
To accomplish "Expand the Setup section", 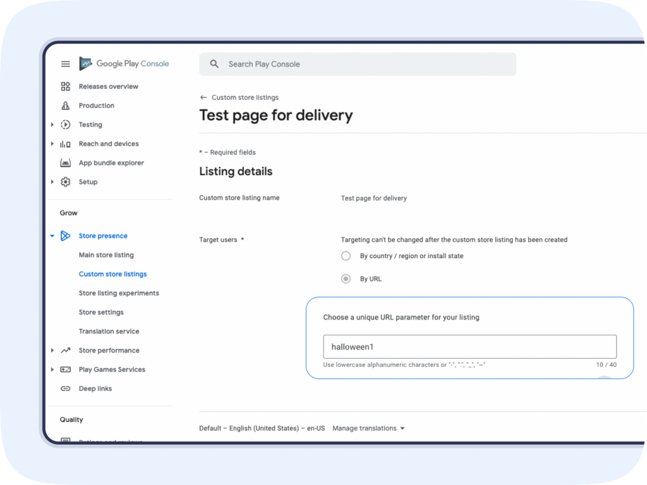I will 53,182.
